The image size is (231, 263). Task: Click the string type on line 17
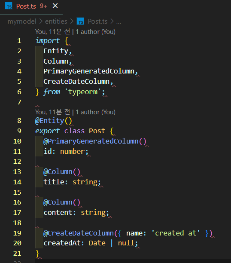pyautogui.click(x=93, y=213)
